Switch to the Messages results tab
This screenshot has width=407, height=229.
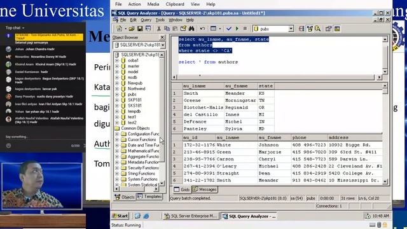point(205,190)
